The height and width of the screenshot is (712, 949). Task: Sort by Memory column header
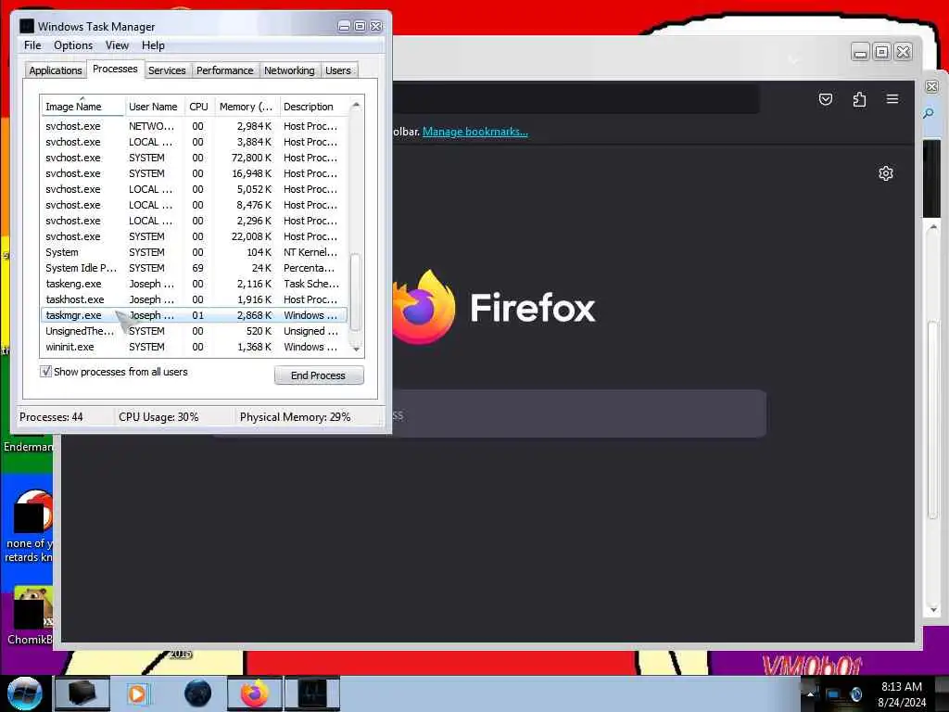coord(247,107)
